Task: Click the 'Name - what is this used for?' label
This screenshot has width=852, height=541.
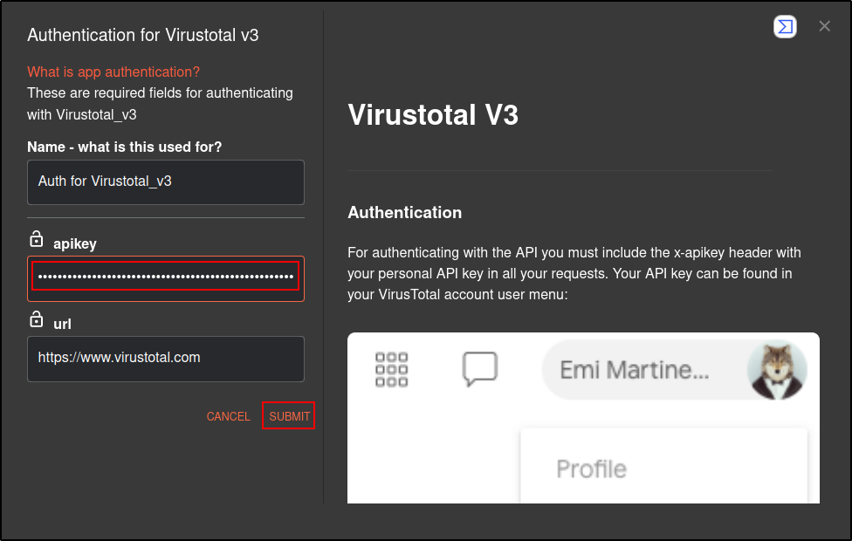Action: [125, 147]
